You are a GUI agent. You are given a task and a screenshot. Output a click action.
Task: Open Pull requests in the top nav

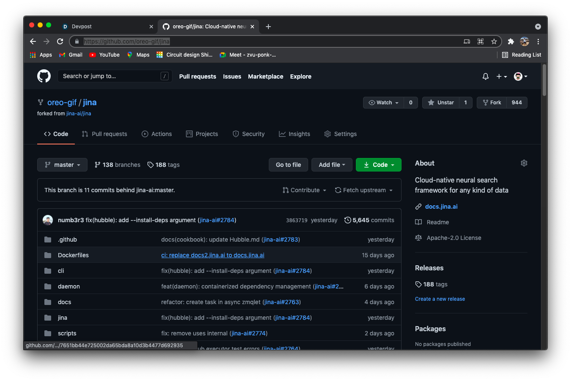(197, 76)
